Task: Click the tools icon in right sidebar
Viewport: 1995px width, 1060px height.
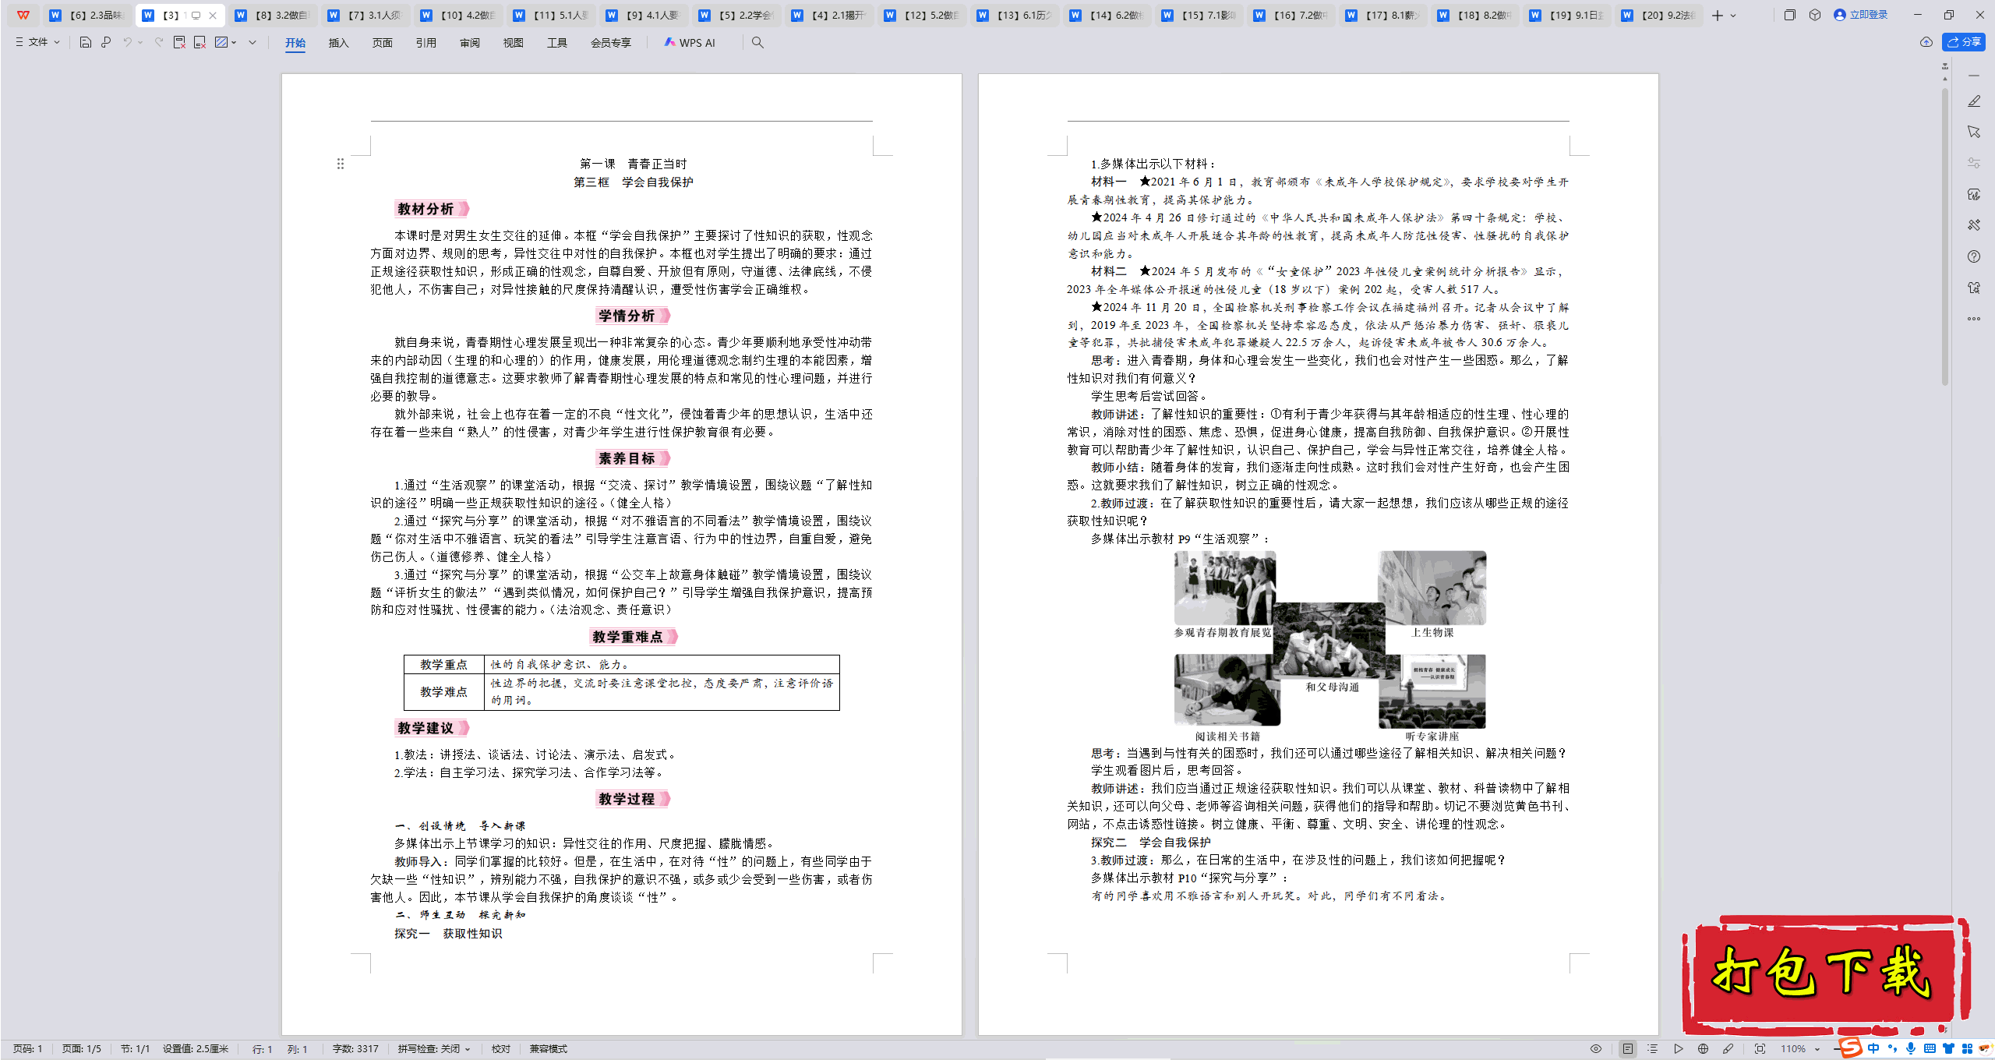Action: click(1973, 225)
